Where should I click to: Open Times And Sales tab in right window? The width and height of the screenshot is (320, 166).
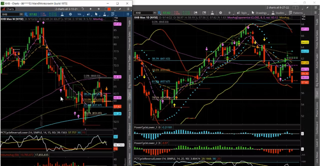pyautogui.click(x=317, y=40)
